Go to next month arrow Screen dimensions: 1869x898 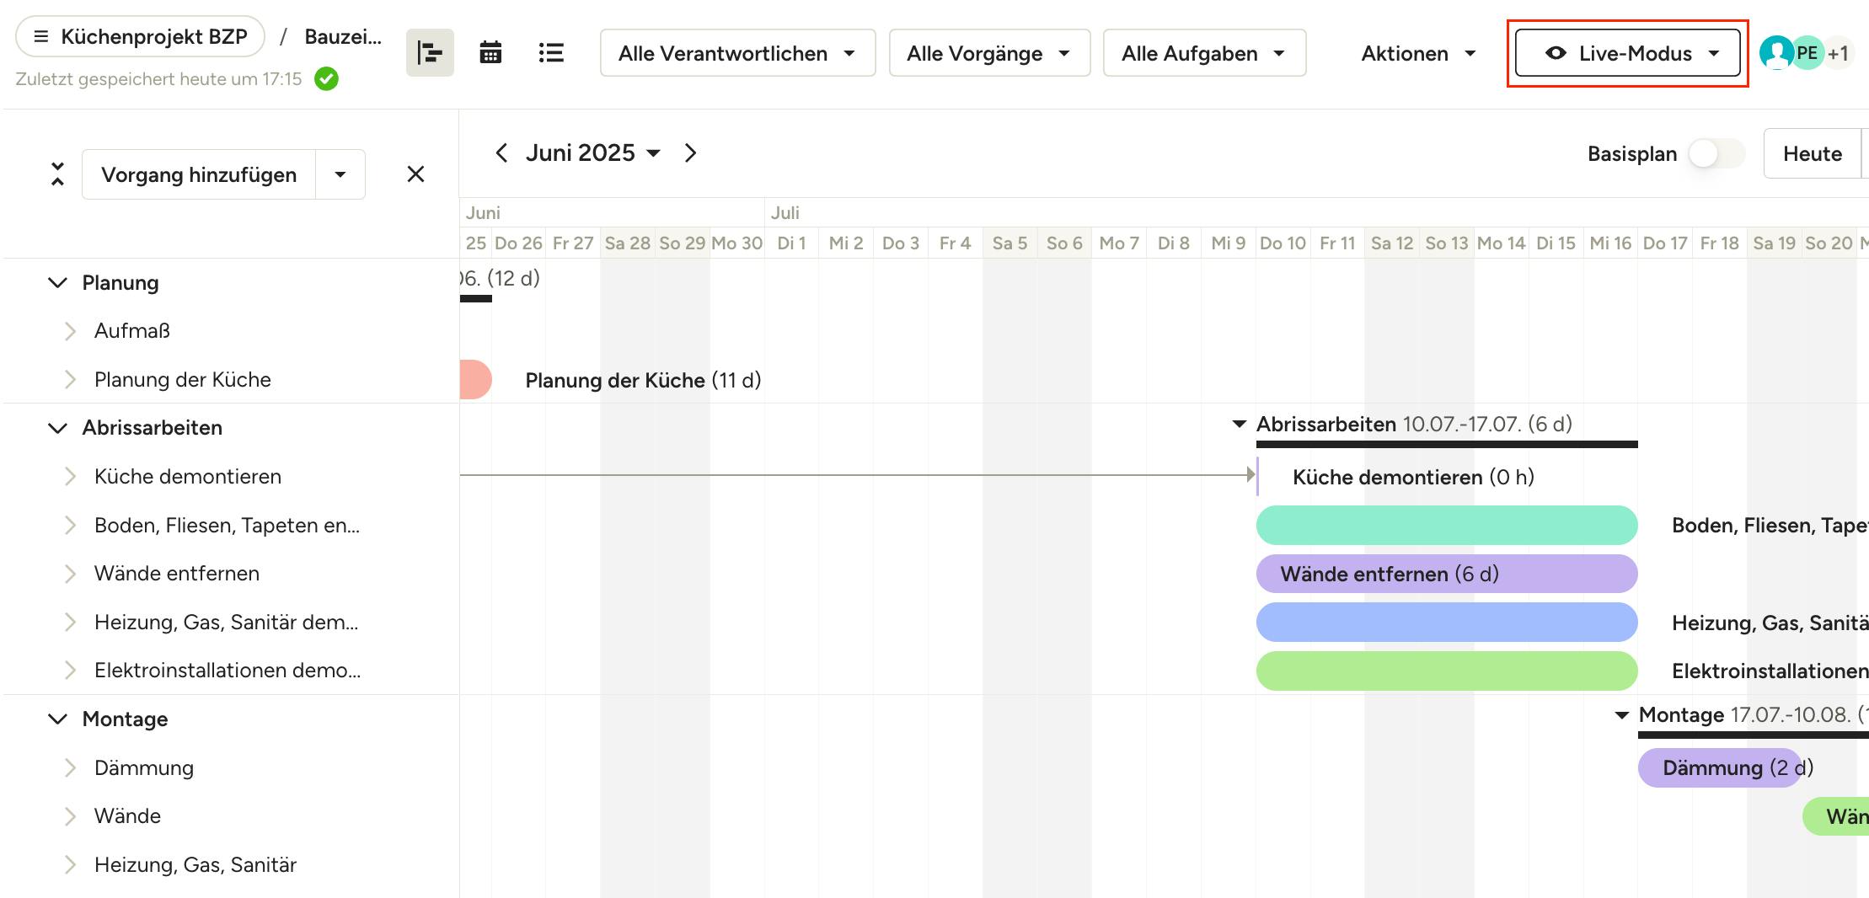click(x=690, y=152)
